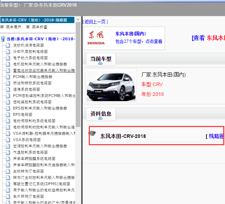Click the white CRV car thumbnail
225x204 pixels.
pyautogui.click(x=111, y=85)
